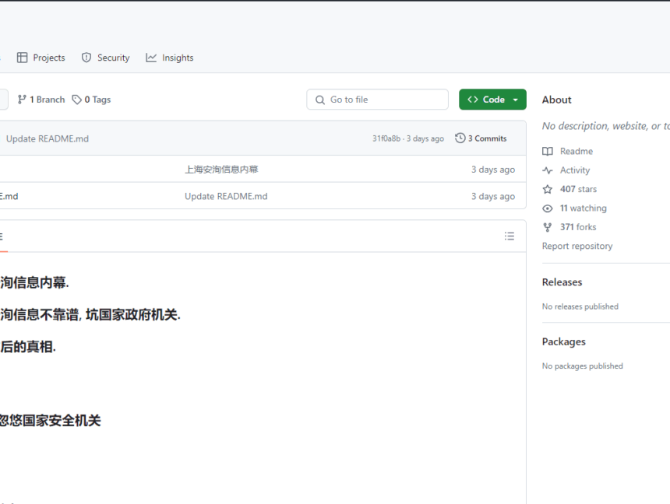Click the 3 Commits history clock icon

(460, 138)
